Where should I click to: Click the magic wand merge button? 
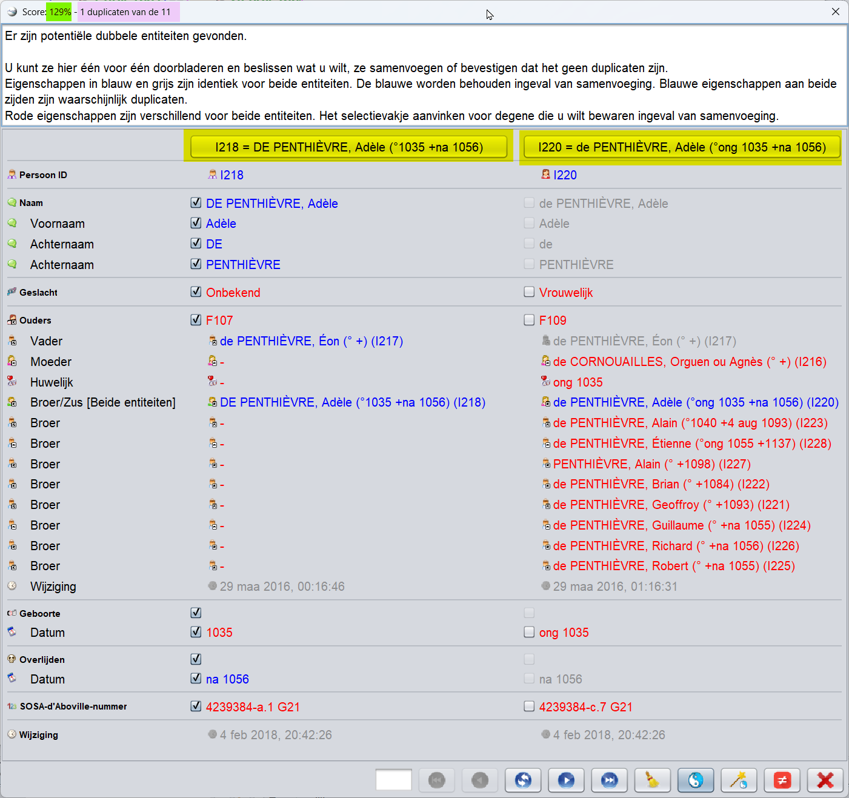[739, 780]
